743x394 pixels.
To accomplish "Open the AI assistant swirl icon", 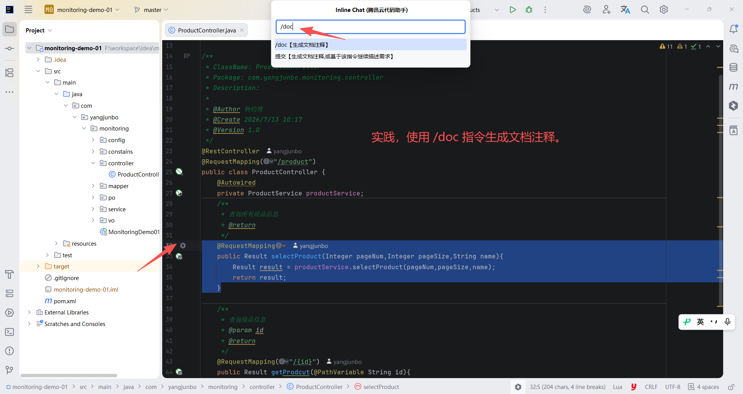I will click(587, 10).
